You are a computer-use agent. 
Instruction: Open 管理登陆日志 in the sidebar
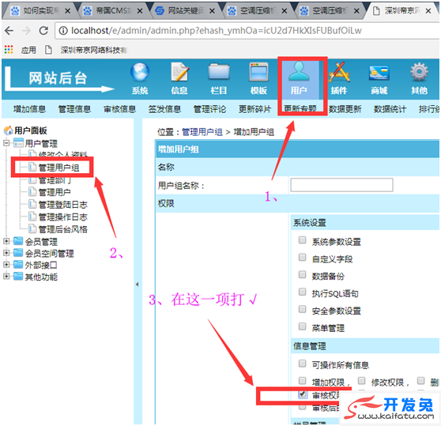(62, 205)
